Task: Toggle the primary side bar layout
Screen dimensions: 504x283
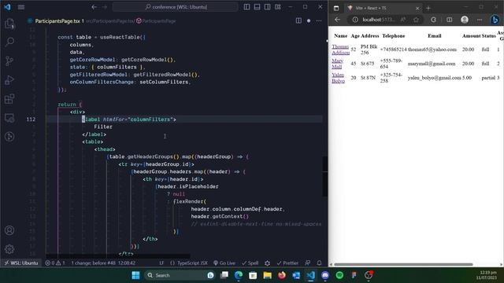Action: pyautogui.click(x=246, y=7)
